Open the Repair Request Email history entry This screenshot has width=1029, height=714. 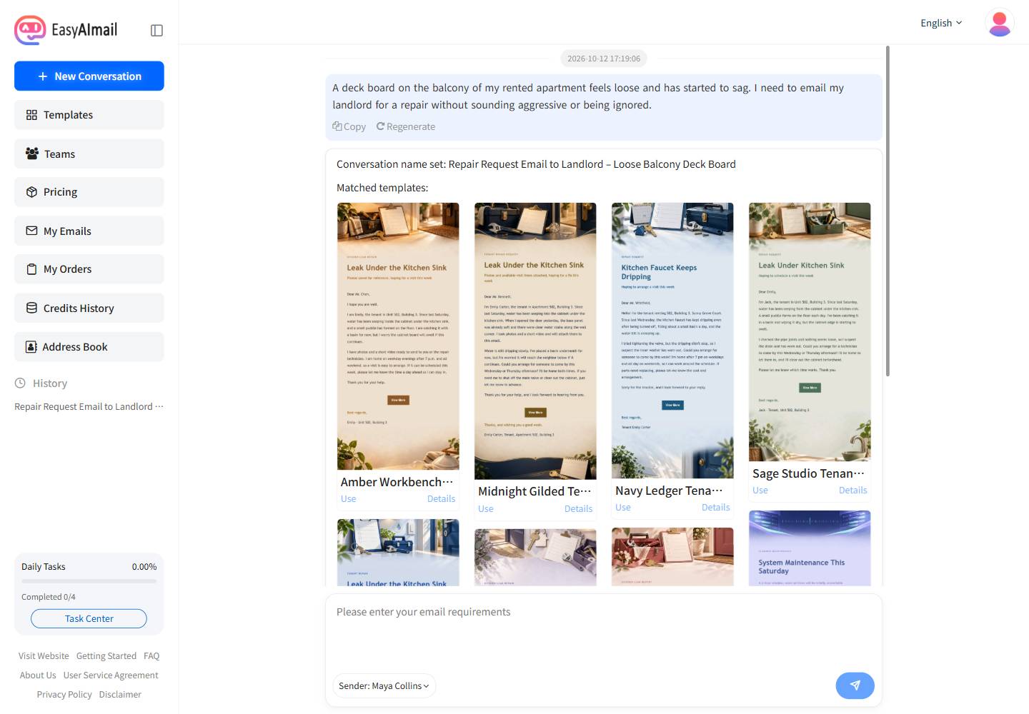click(x=84, y=406)
